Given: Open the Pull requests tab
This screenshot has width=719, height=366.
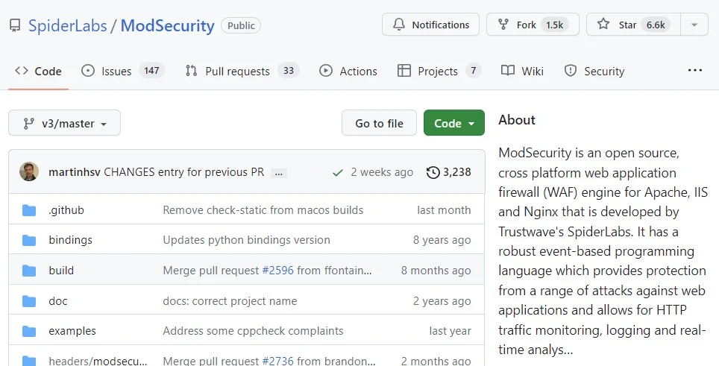Looking at the screenshot, I should pos(242,71).
